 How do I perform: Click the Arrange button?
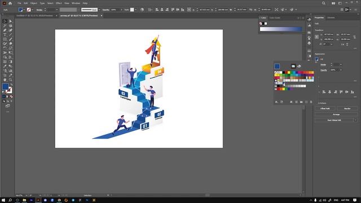tap(336, 114)
